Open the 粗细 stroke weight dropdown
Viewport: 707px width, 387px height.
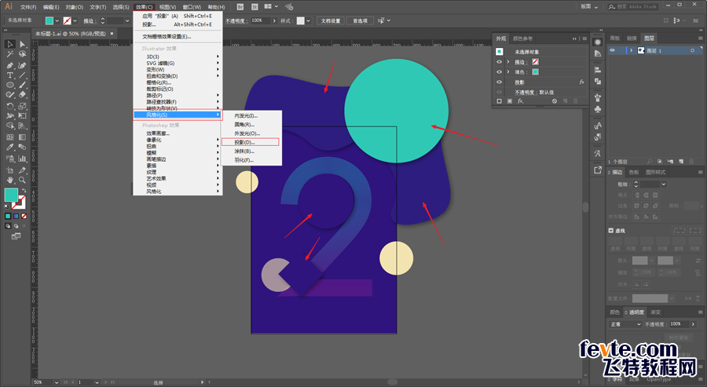coord(663,184)
